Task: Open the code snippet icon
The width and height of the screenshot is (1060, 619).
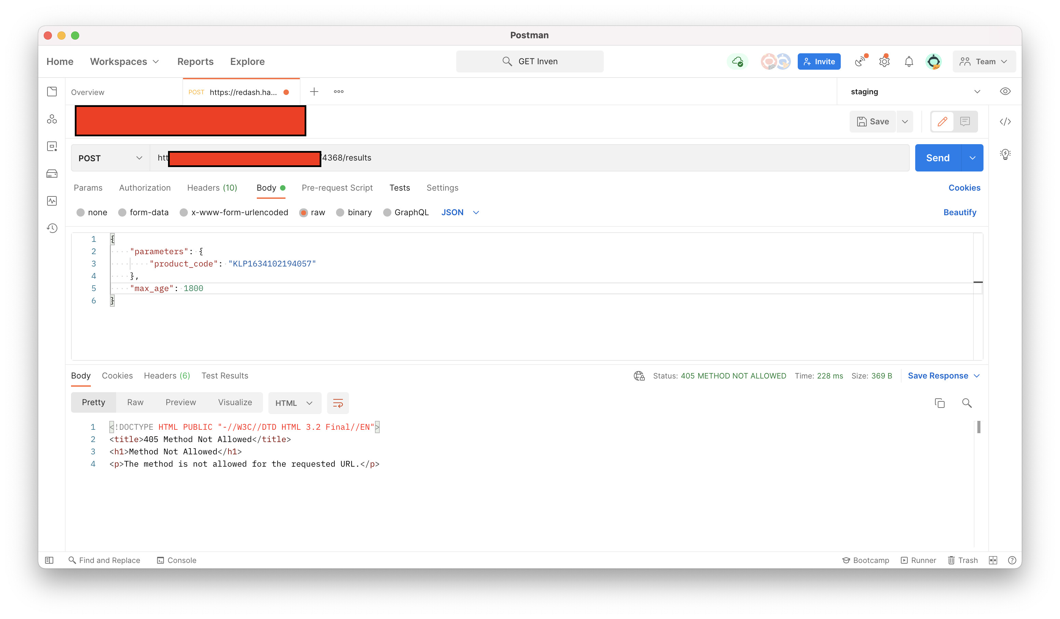Action: click(1005, 122)
